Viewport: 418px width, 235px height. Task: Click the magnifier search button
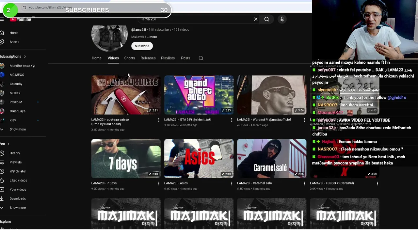click(x=267, y=19)
